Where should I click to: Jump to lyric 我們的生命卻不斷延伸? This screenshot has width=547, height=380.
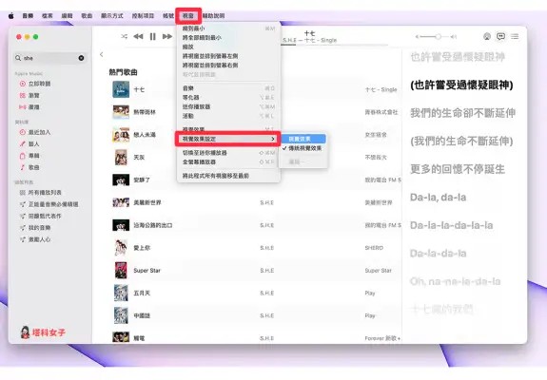point(462,113)
